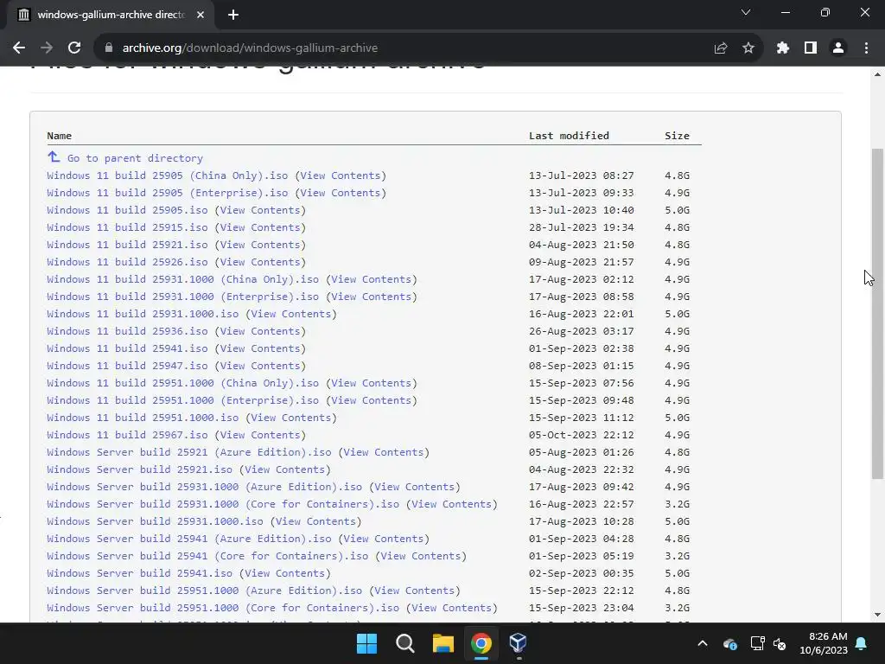Download Server build 25931.1000 (Core for Containers).iso
This screenshot has height=664, width=885.
223,504
